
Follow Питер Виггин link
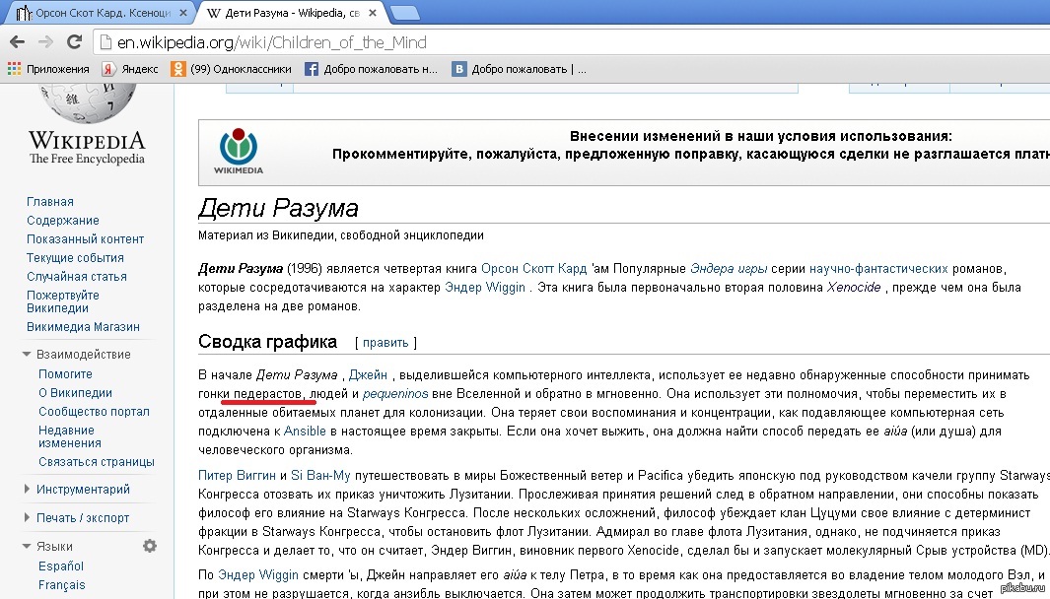tap(237, 475)
